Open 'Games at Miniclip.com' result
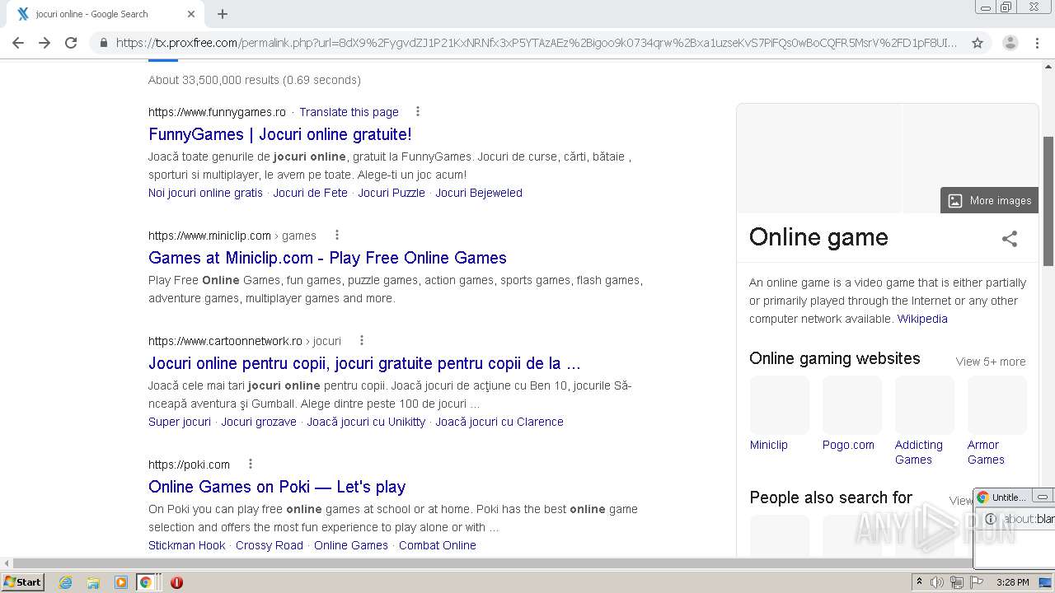 click(x=327, y=258)
